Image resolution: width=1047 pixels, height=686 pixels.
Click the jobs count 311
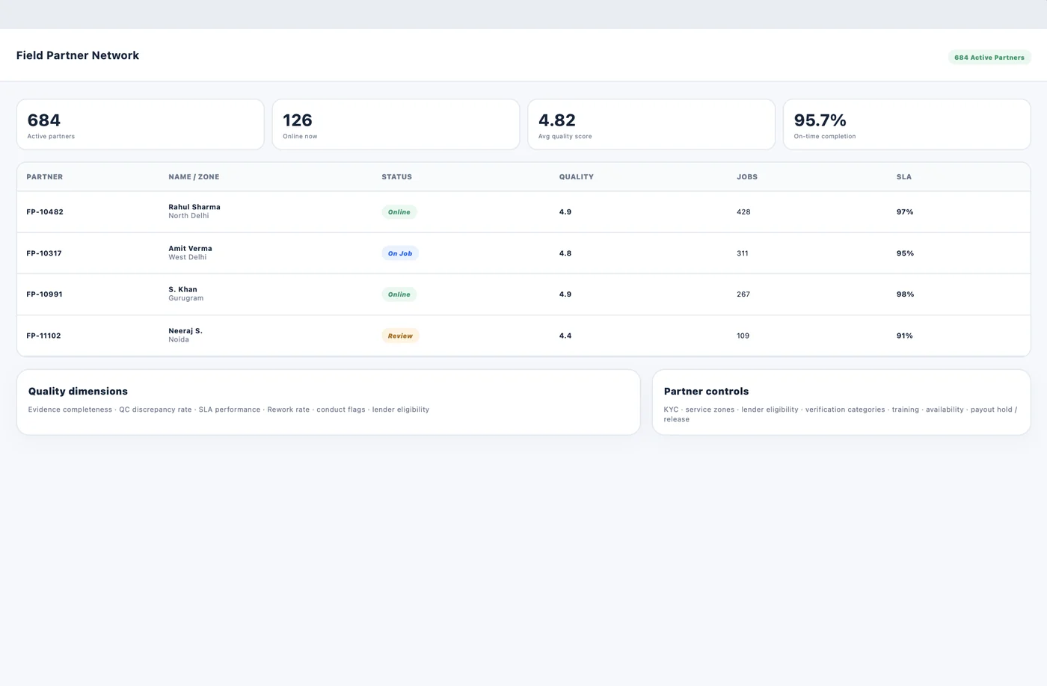click(743, 253)
